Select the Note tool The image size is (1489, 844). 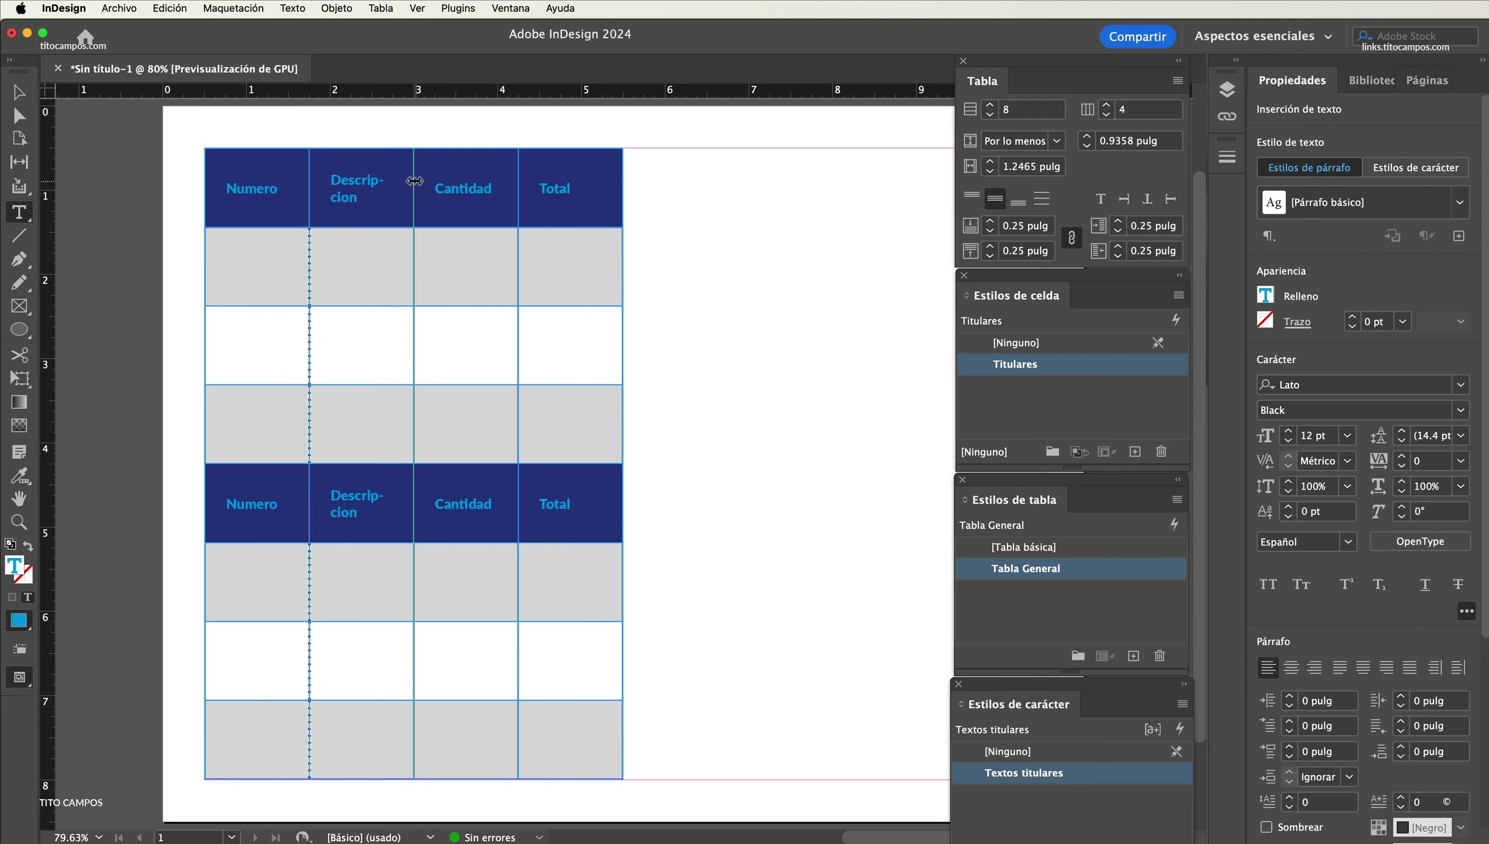point(19,451)
